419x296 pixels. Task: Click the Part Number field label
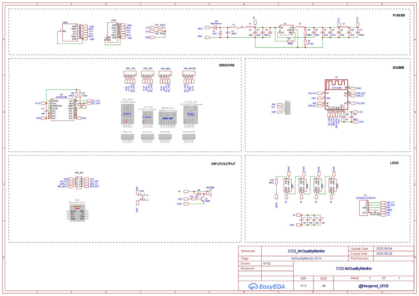click(x=360, y=258)
